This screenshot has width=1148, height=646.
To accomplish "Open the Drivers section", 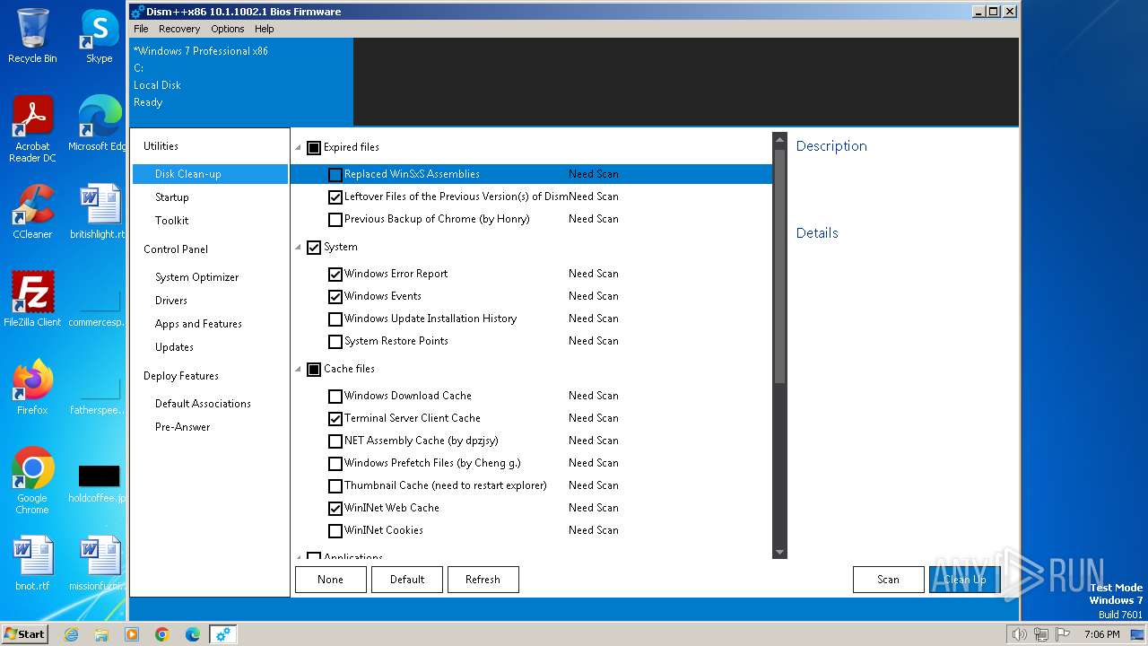I will click(x=171, y=301).
